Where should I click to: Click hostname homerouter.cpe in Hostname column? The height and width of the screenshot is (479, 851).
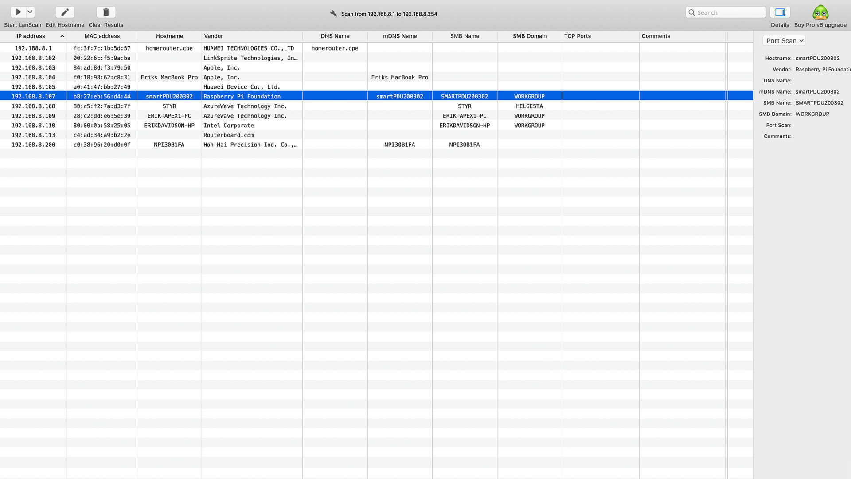(x=169, y=48)
